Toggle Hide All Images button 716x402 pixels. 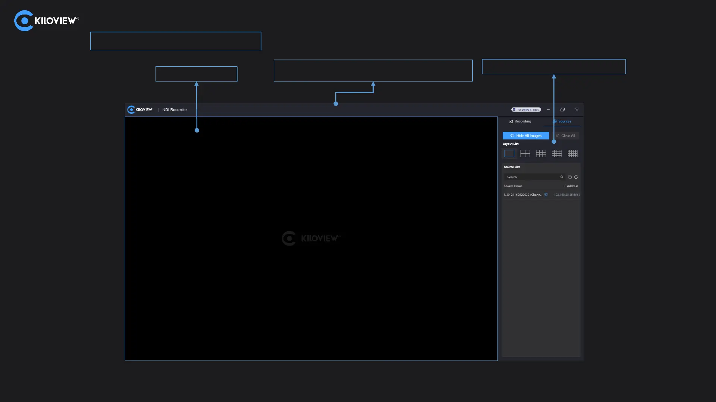[x=525, y=136]
